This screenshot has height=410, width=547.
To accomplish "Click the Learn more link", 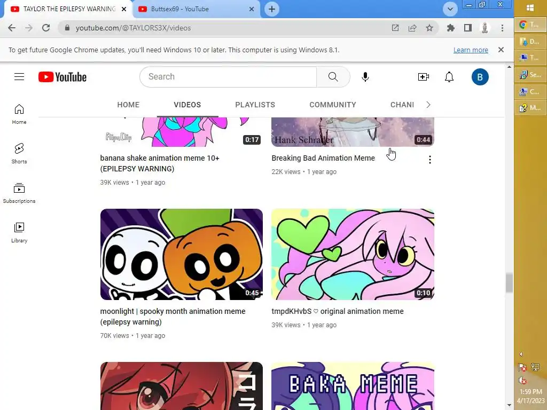I will pyautogui.click(x=471, y=50).
